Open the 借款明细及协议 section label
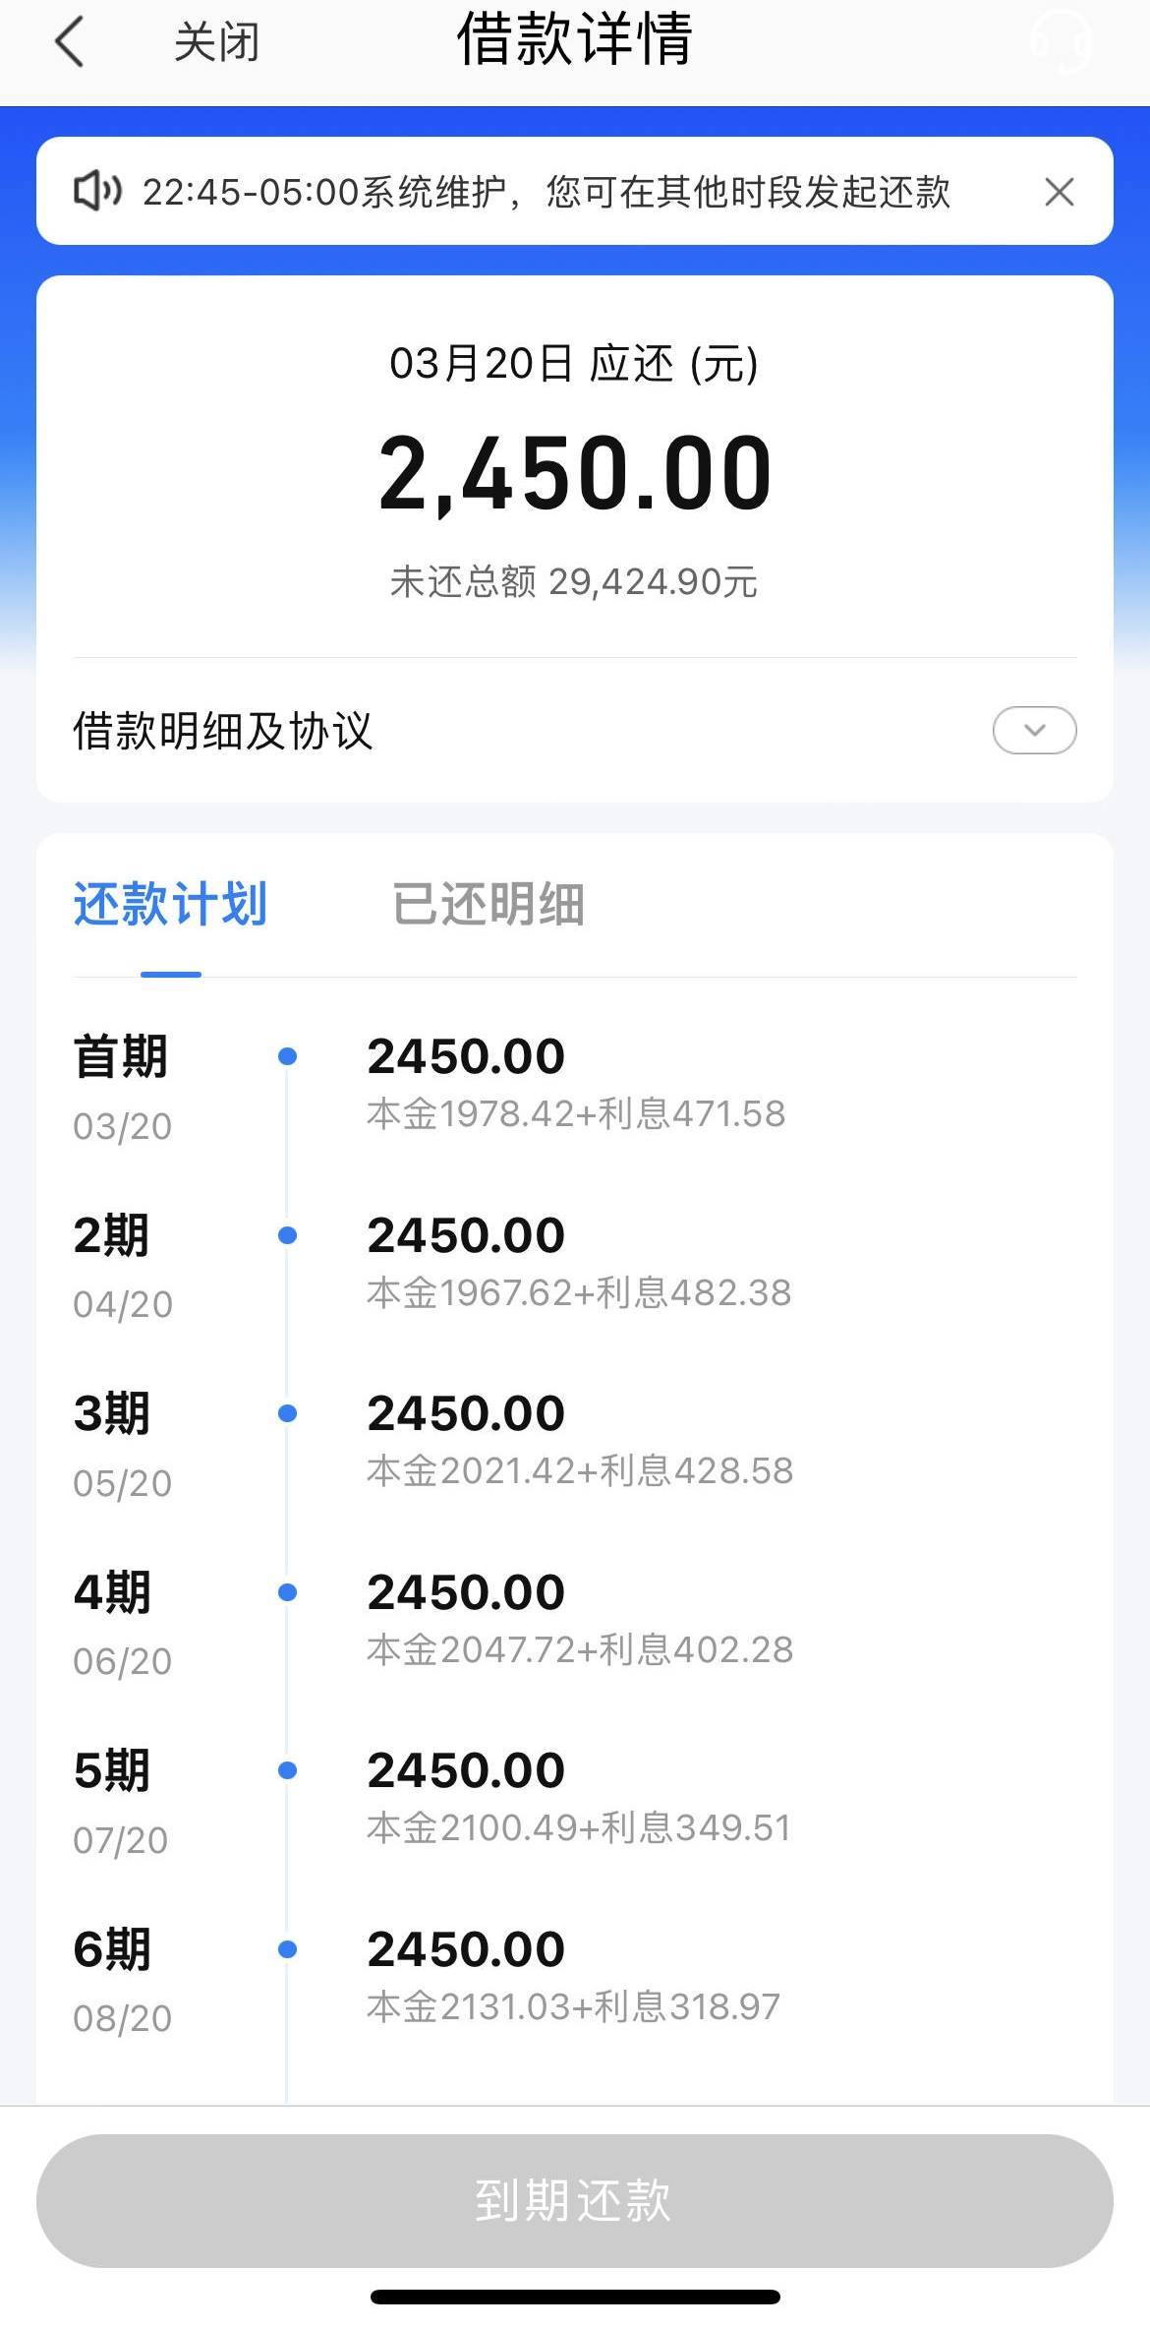 [x=223, y=731]
